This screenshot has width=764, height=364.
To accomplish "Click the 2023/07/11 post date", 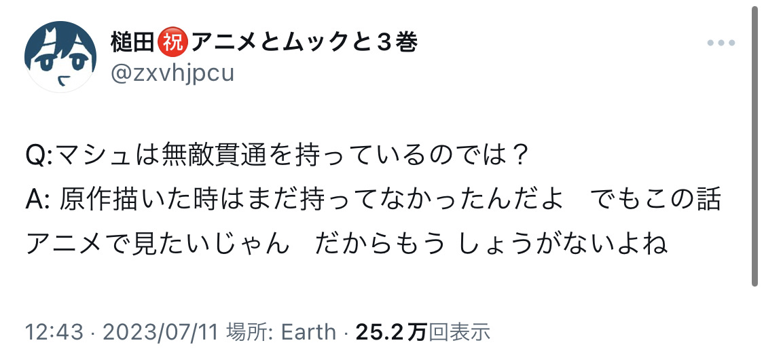I will (160, 332).
